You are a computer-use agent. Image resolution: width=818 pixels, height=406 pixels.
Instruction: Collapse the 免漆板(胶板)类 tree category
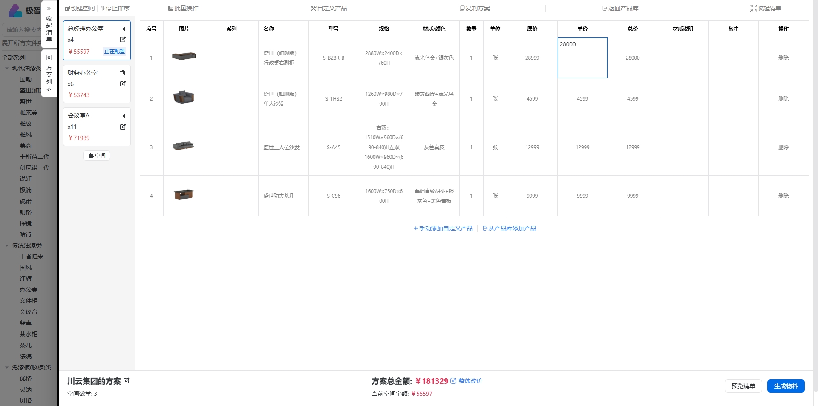pyautogui.click(x=7, y=367)
